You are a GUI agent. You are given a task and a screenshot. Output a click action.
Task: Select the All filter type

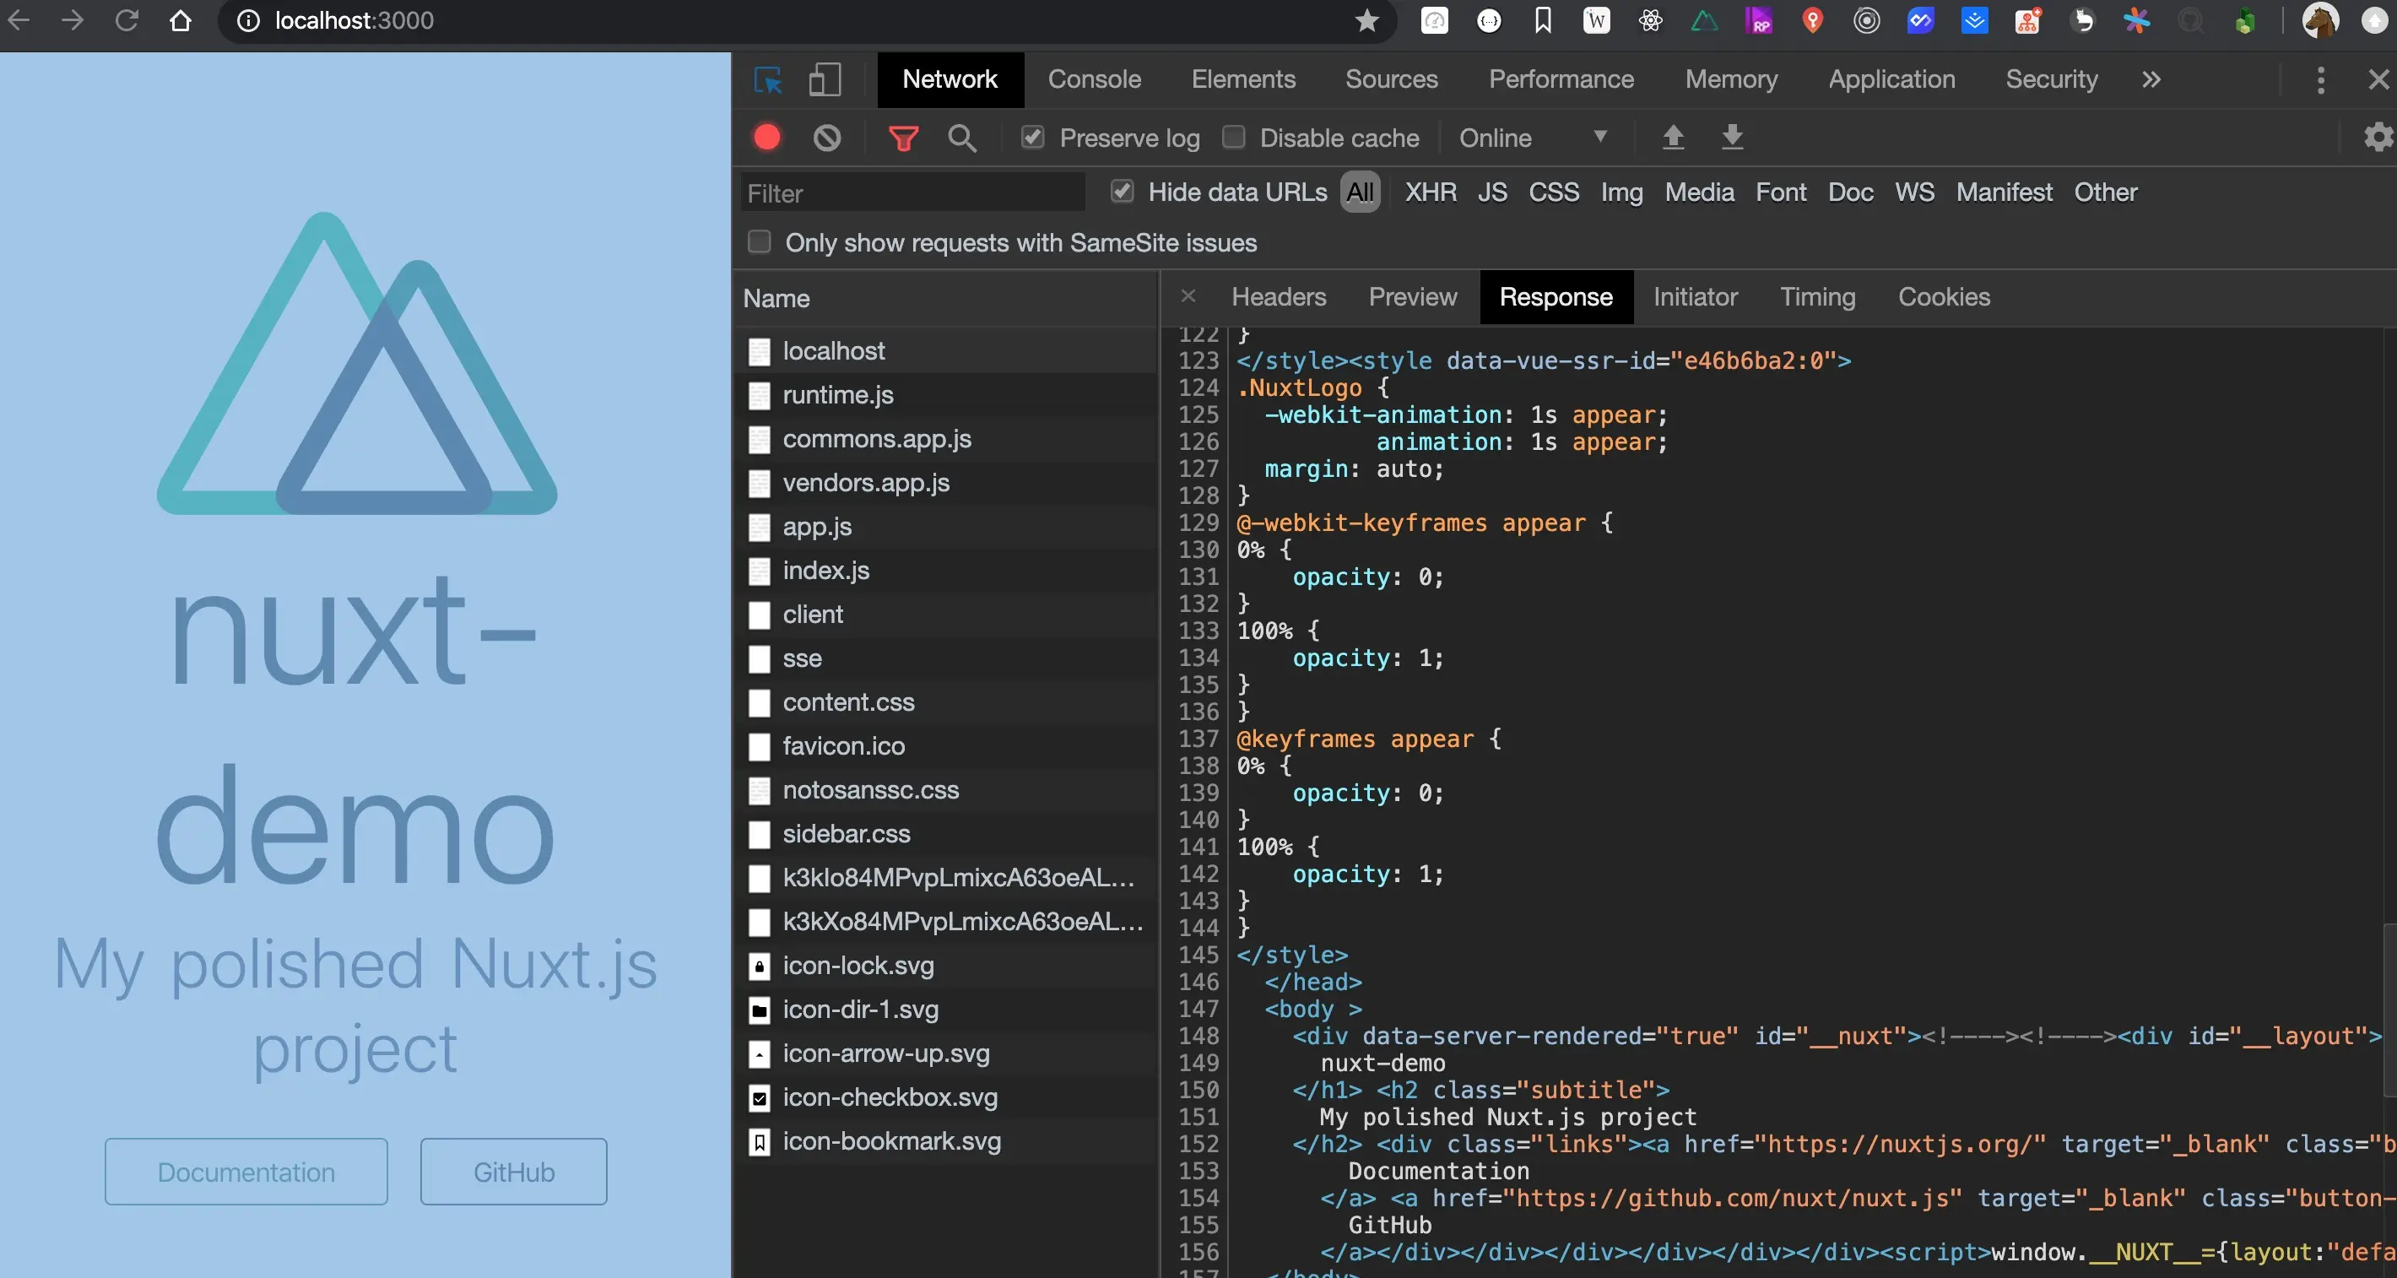[x=1360, y=192]
